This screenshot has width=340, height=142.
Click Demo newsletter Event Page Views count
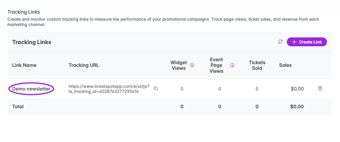[220, 89]
